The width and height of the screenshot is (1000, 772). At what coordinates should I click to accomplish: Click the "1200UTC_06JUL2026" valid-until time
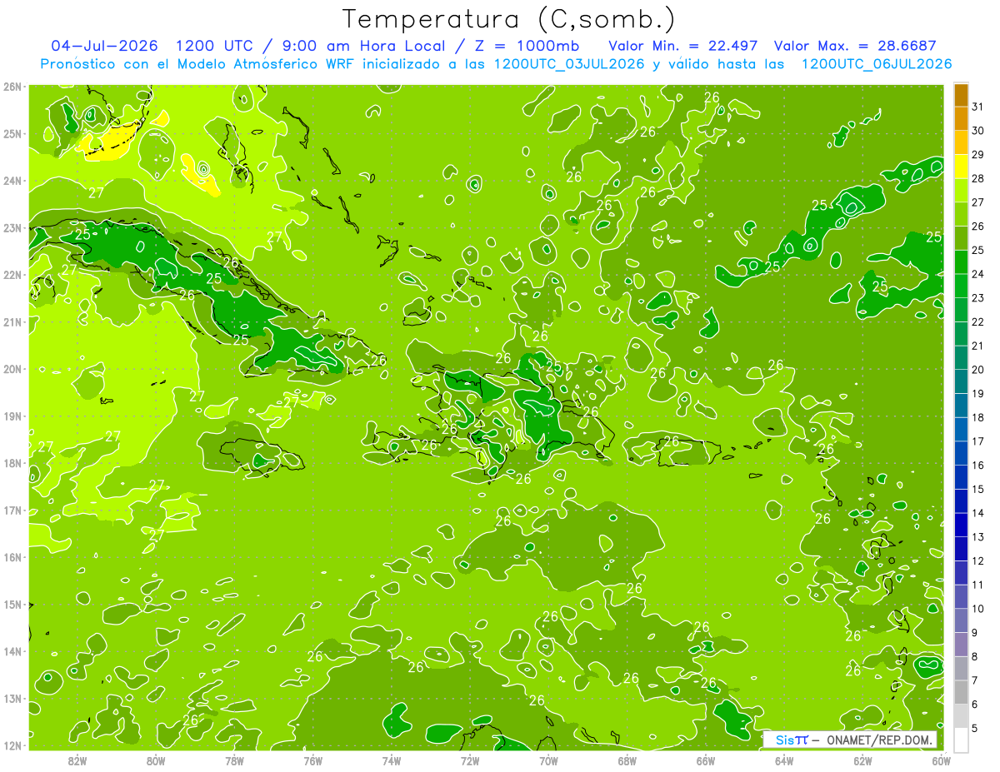pos(876,64)
